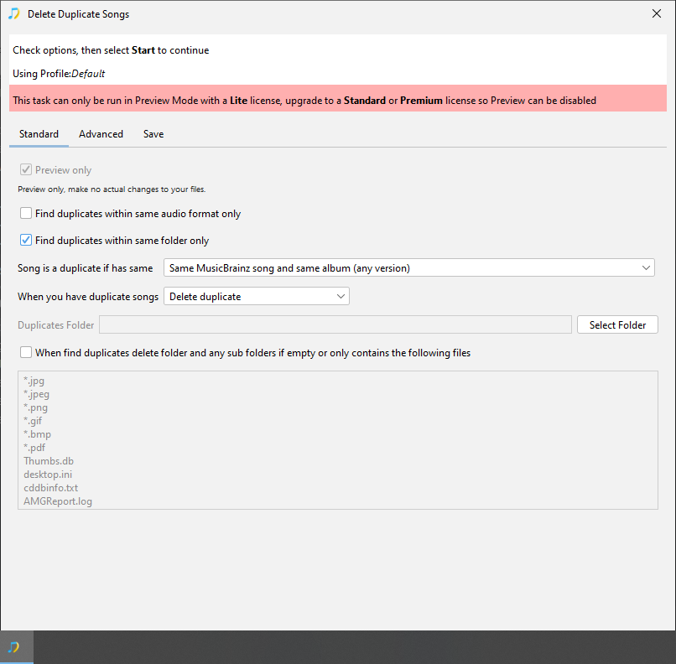
Task: Select the *.pdf line in file list
Action: tap(35, 448)
